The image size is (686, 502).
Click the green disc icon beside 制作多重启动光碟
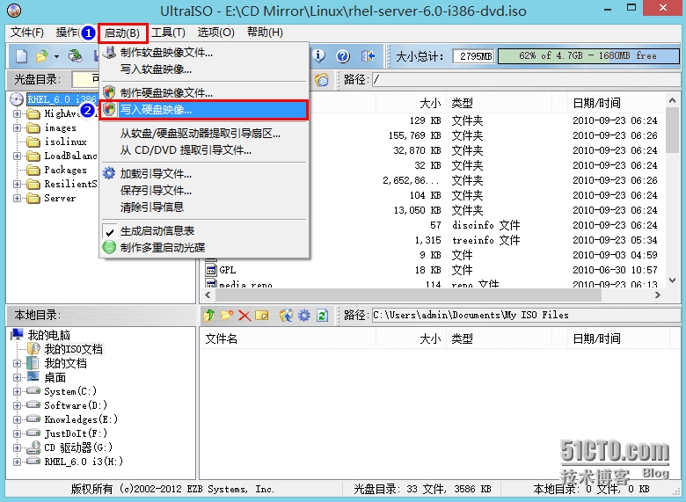coord(109,247)
